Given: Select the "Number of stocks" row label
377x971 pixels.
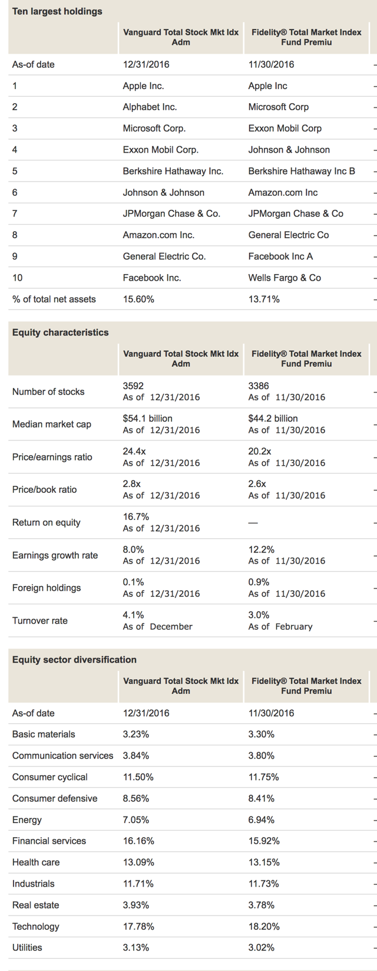Looking at the screenshot, I should (x=48, y=392).
